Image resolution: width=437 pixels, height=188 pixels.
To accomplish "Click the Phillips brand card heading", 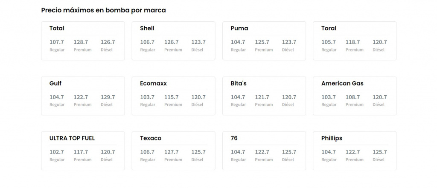I will click(x=332, y=138).
